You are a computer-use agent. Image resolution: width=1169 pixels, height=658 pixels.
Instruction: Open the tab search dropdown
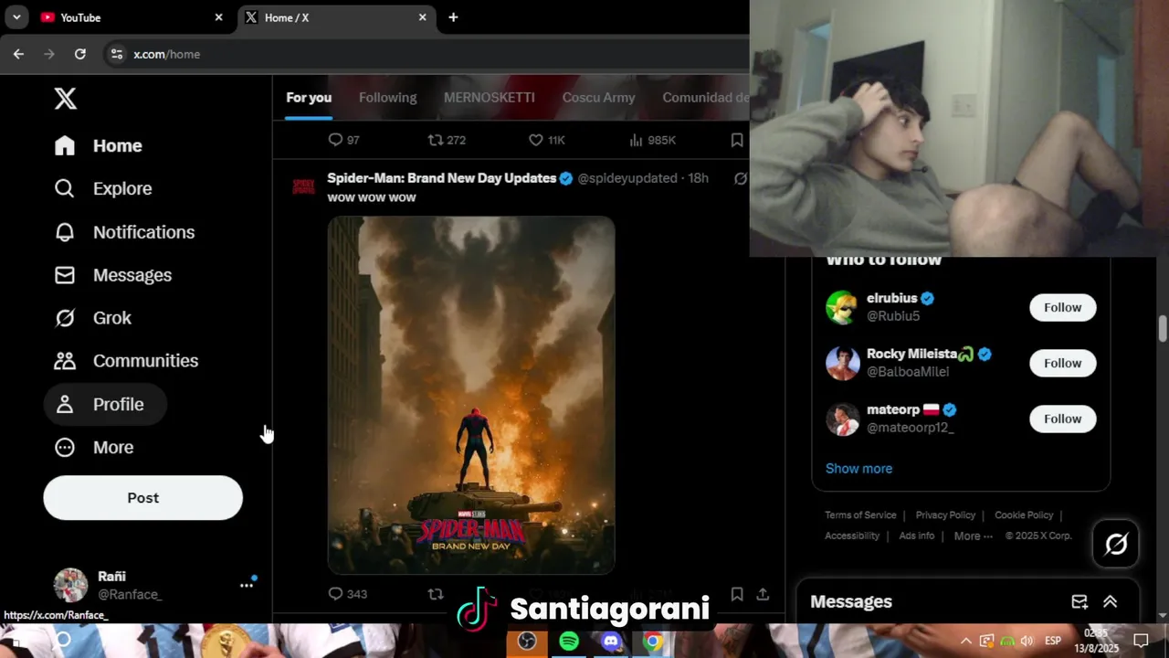(16, 17)
